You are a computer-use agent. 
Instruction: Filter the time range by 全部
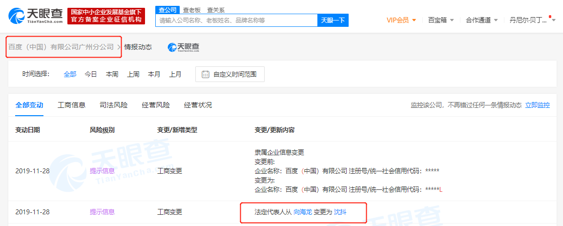pyautogui.click(x=70, y=74)
